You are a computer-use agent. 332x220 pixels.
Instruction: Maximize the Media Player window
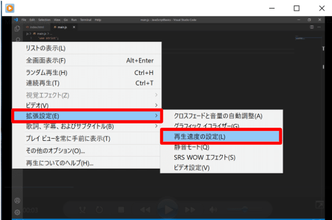click(296, 8)
